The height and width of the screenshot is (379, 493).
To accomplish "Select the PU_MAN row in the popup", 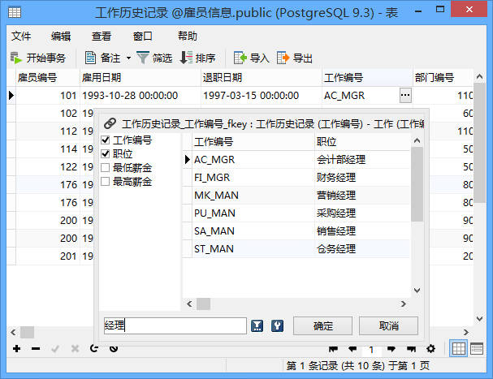I will coord(296,213).
